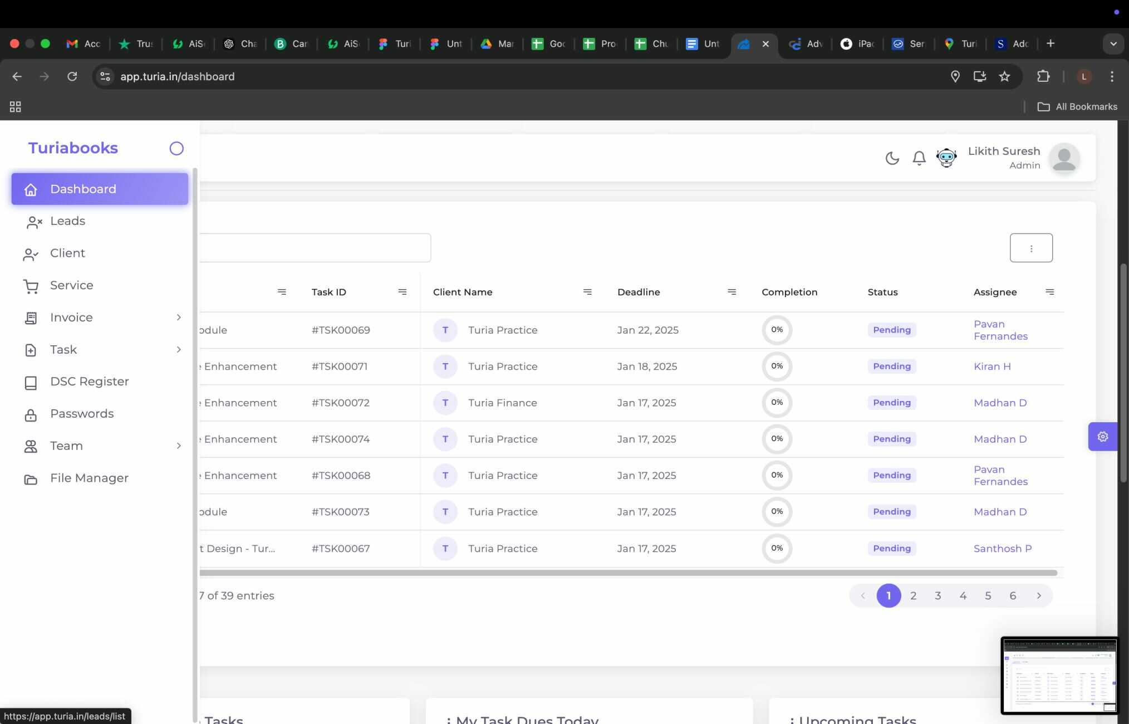Click the Deadline column menu icon
The width and height of the screenshot is (1129, 724).
pyautogui.click(x=732, y=292)
